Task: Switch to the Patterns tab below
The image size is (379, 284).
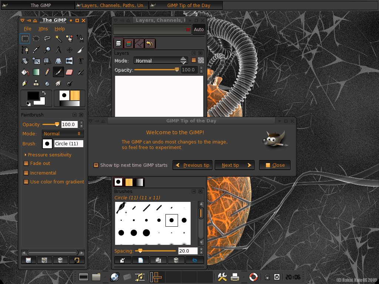Action: click(x=129, y=182)
